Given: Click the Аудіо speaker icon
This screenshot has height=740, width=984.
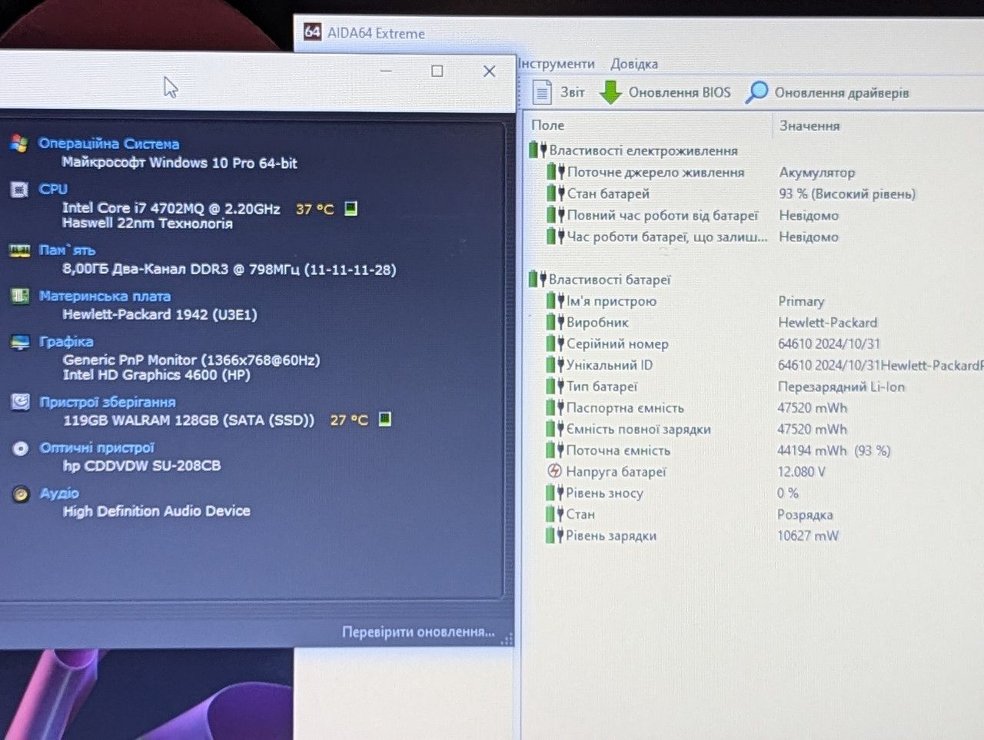Looking at the screenshot, I should click(21, 494).
